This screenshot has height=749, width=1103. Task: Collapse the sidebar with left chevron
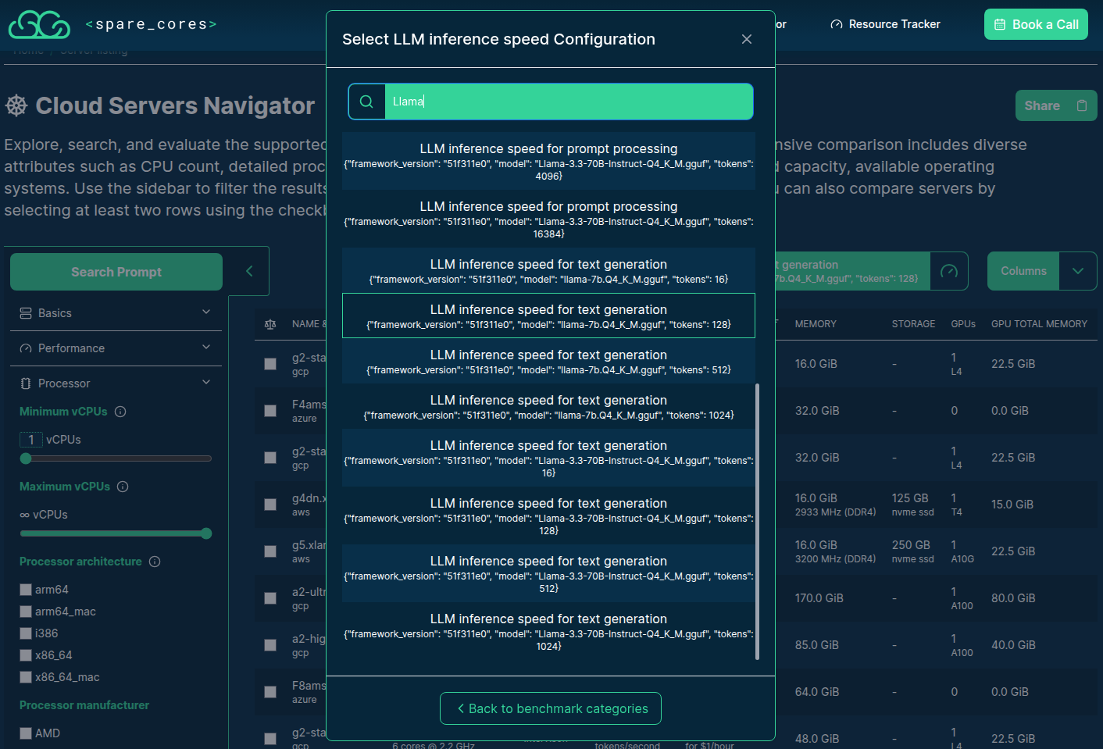[x=249, y=271]
